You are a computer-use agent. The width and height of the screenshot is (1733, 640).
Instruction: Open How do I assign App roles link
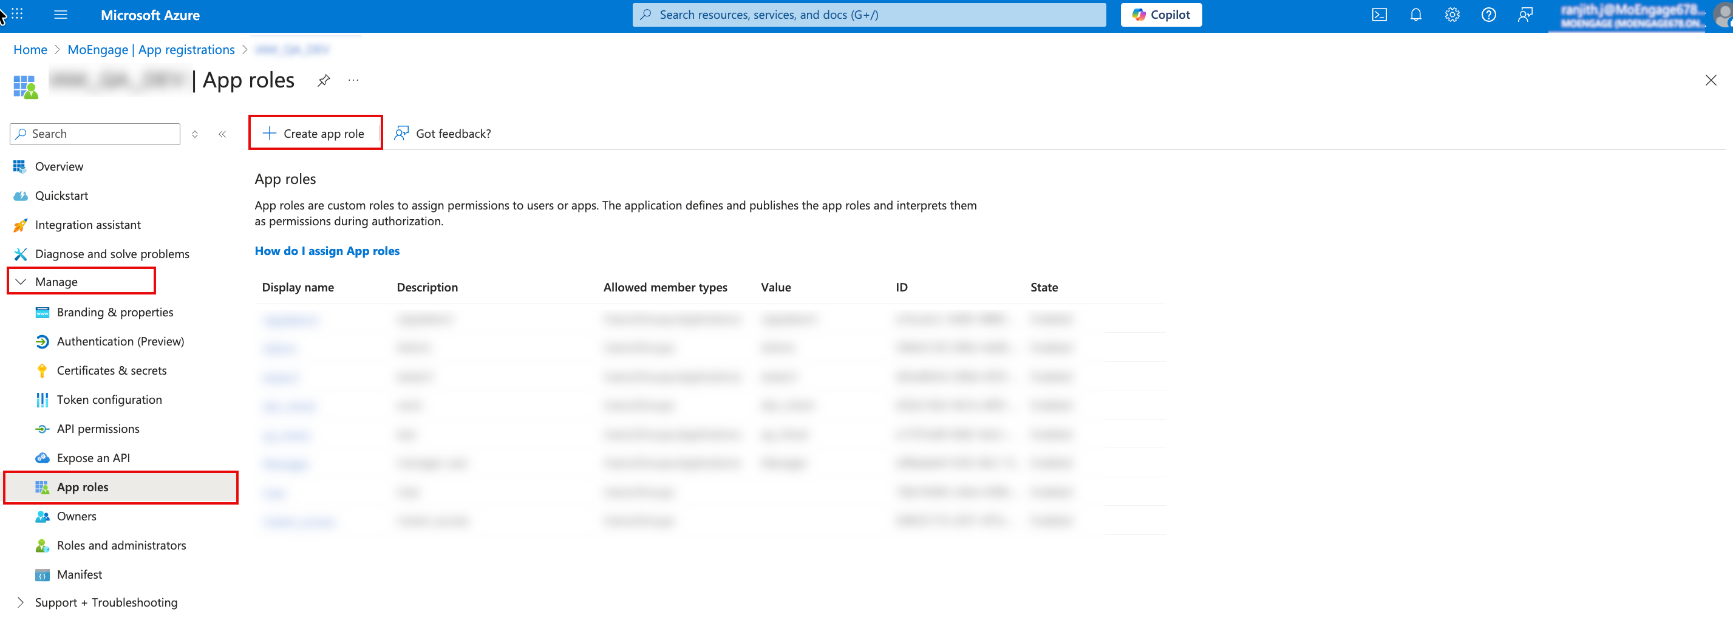(x=327, y=251)
